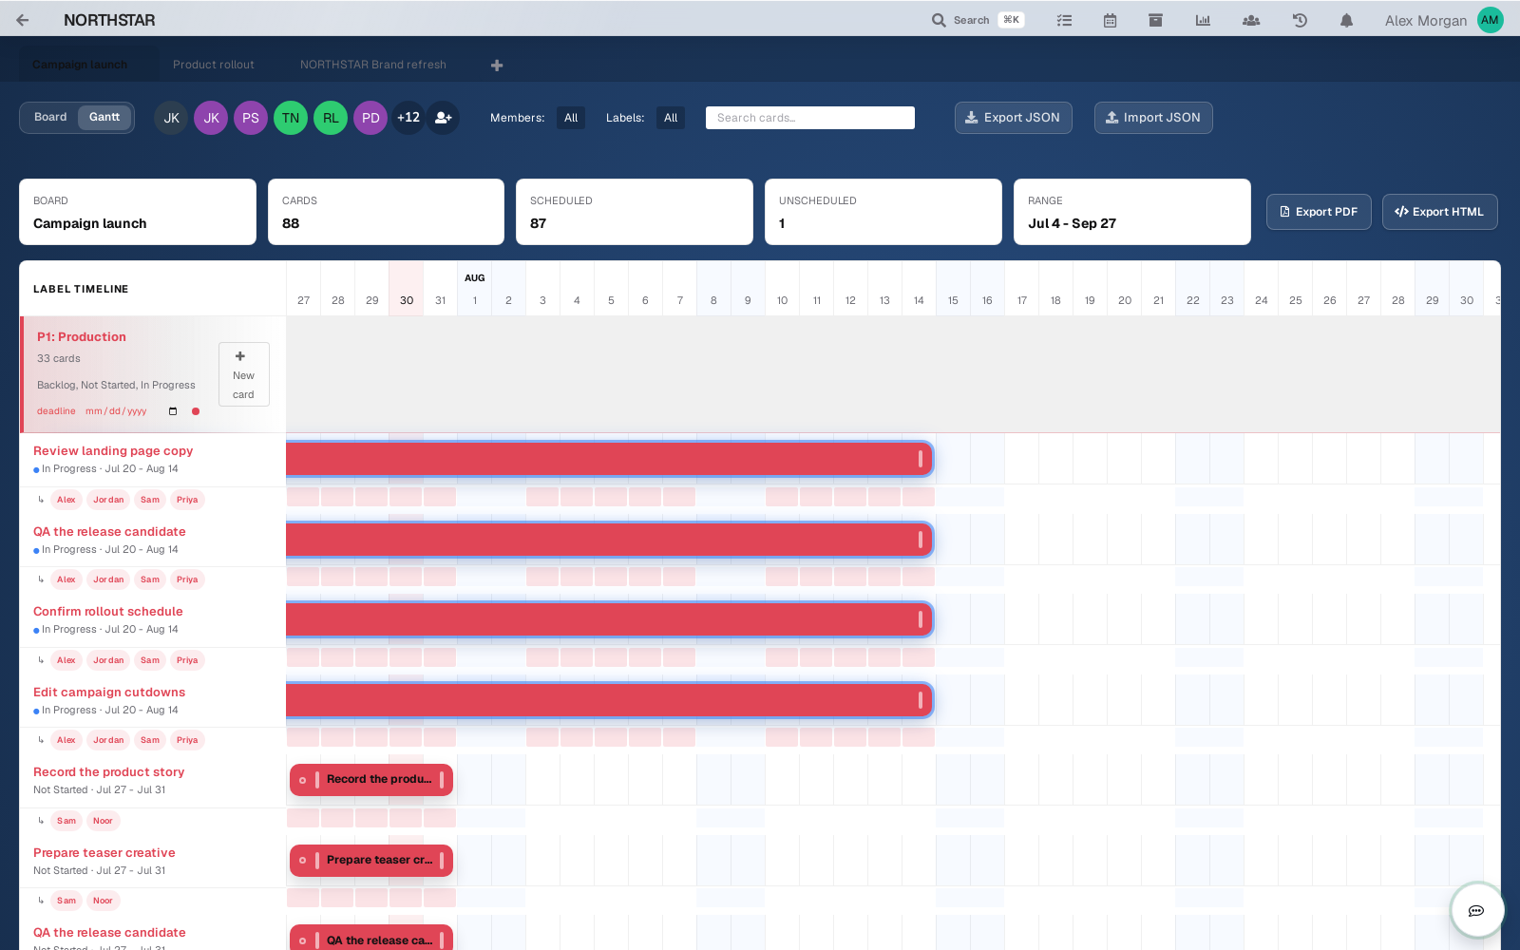Select the TN member avatar

coord(291,118)
